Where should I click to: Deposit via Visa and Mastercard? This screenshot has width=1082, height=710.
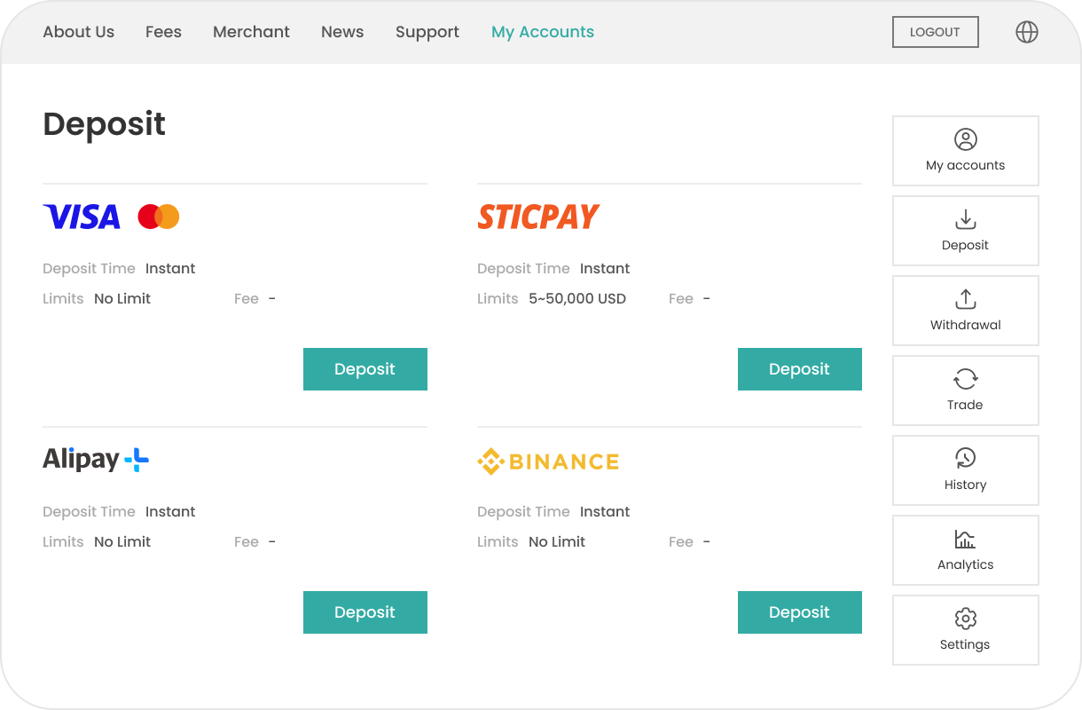tap(365, 369)
